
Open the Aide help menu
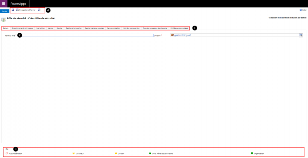pyautogui.click(x=303, y=10)
